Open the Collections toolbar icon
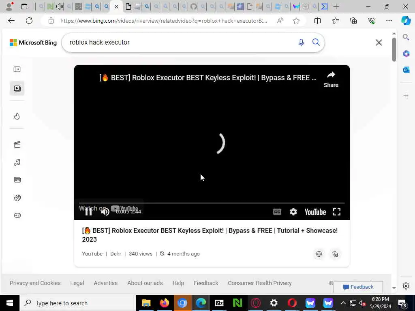415x311 pixels. point(353,21)
